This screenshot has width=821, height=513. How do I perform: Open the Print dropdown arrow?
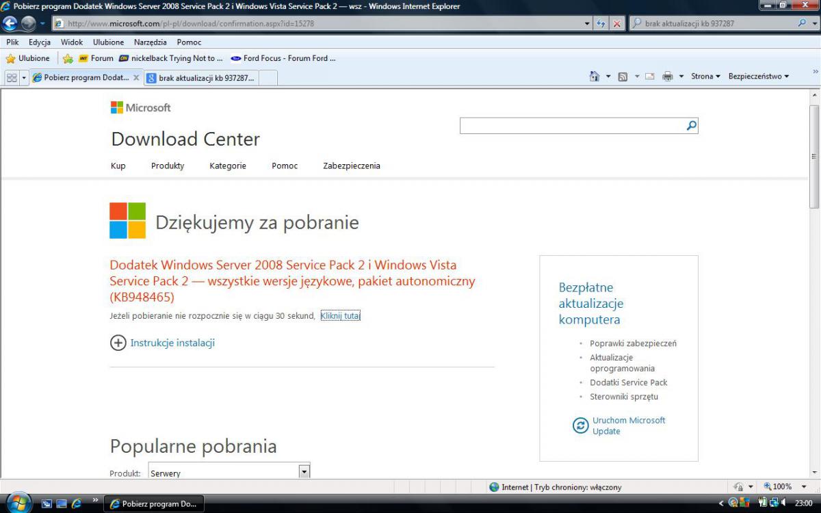[681, 77]
